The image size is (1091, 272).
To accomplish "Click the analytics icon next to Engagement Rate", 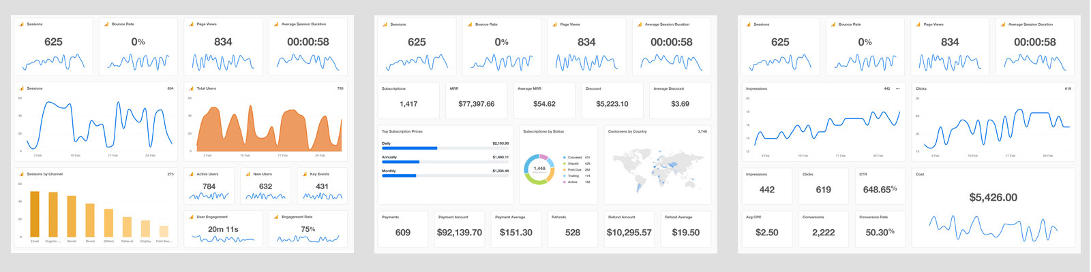I will (276, 217).
